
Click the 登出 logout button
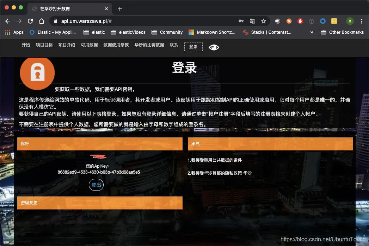(x=96, y=185)
